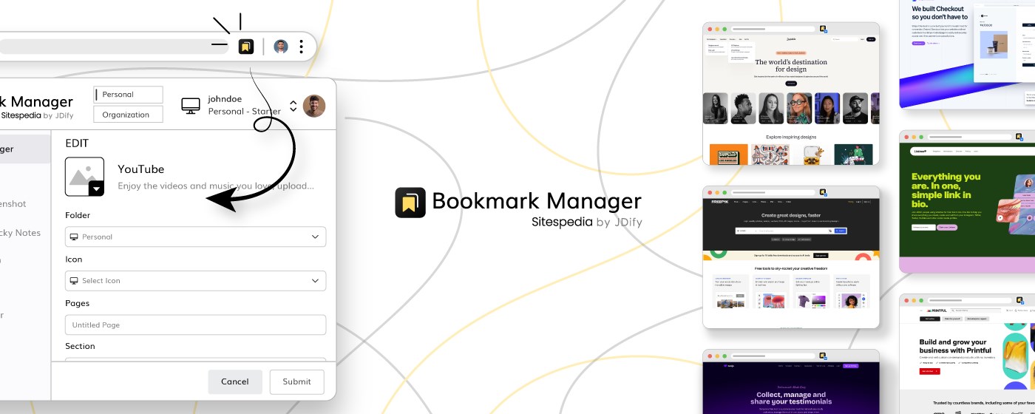Click the bookmark icon in the Linktree window
1035x414 pixels.
click(1019, 137)
